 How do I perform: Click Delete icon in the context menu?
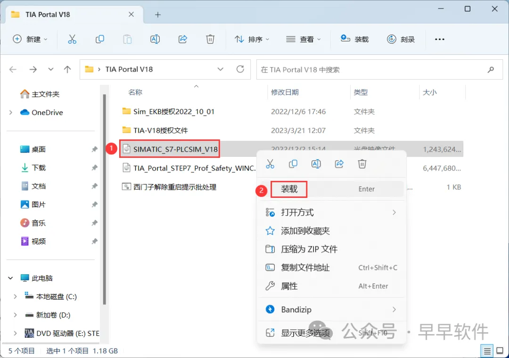click(x=362, y=164)
